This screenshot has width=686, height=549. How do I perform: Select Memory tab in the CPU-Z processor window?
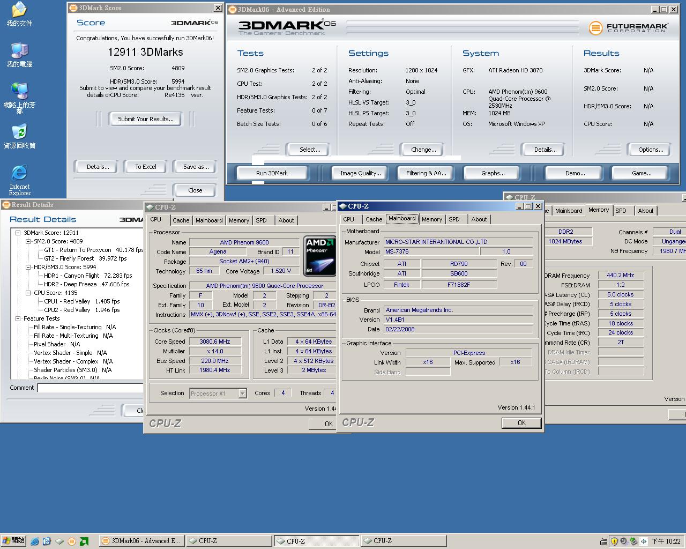(239, 220)
